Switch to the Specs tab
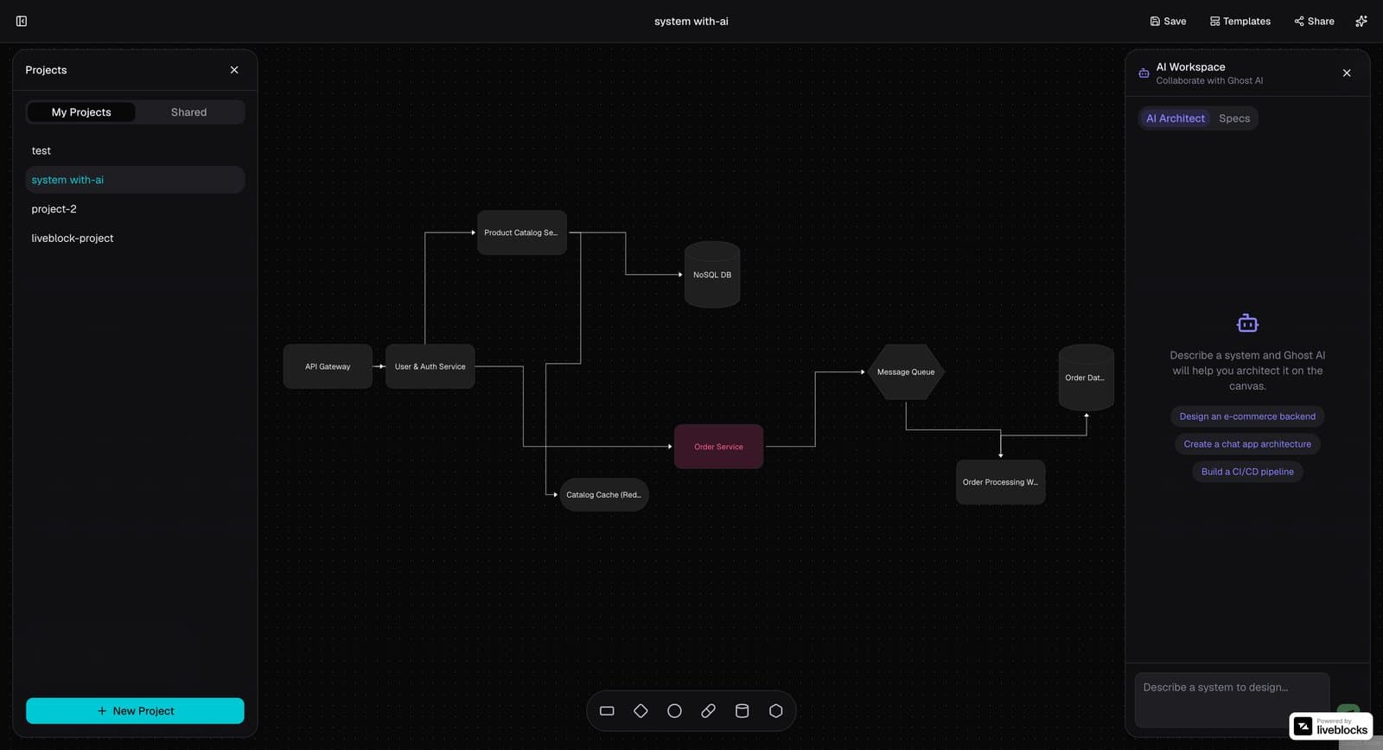The height and width of the screenshot is (750, 1383). 1234,118
